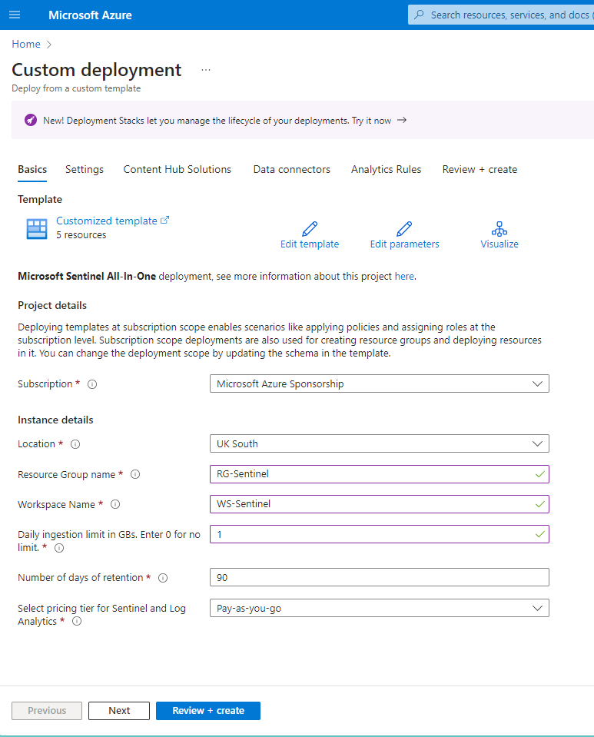Click the Visualize label
Screen dimensions: 594x737
click(x=499, y=244)
